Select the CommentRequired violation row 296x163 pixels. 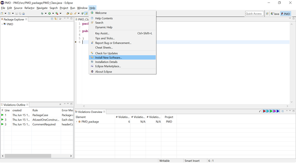tap(37, 124)
